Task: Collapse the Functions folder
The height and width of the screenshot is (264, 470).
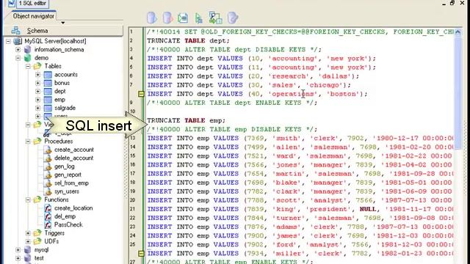Action: pos(28,199)
